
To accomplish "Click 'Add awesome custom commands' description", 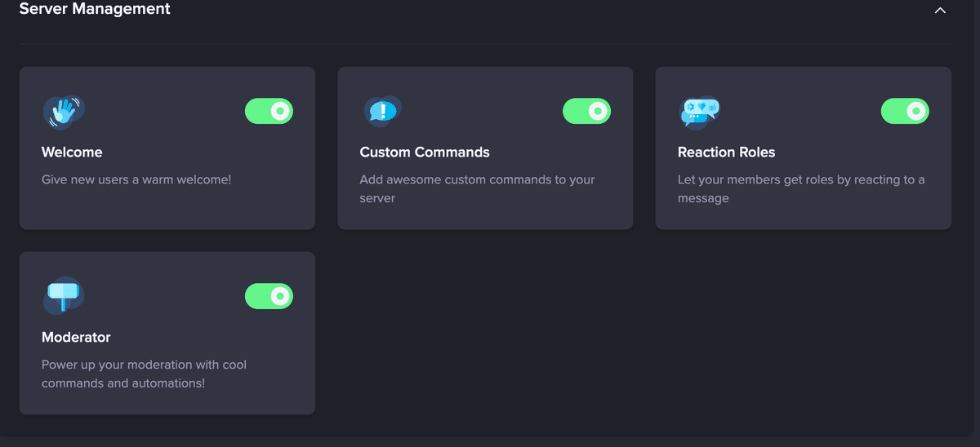I will click(477, 188).
